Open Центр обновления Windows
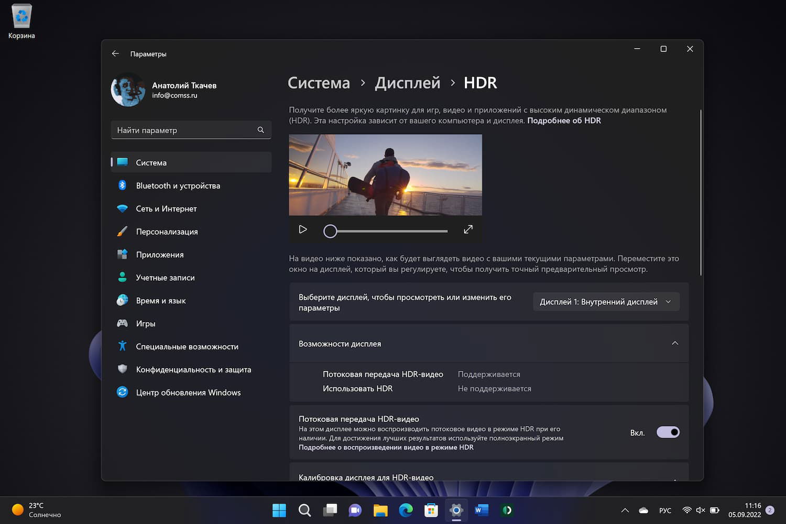 [191, 392]
